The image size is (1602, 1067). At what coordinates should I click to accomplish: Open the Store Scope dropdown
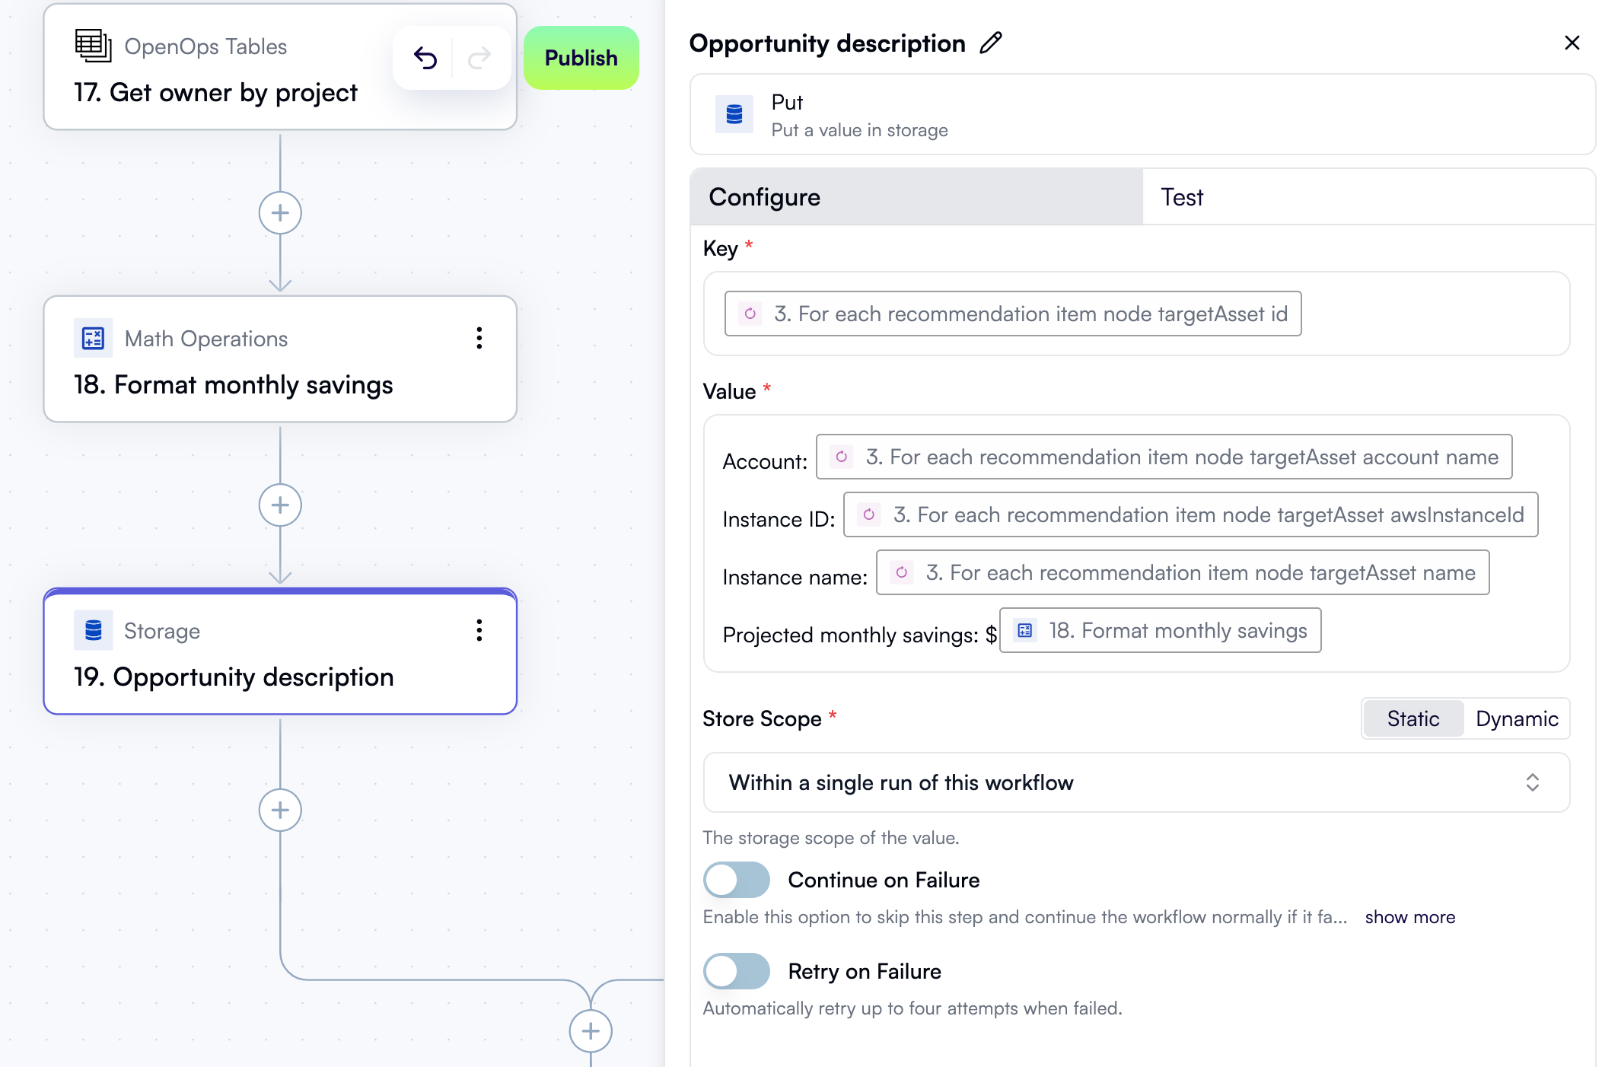click(1135, 782)
